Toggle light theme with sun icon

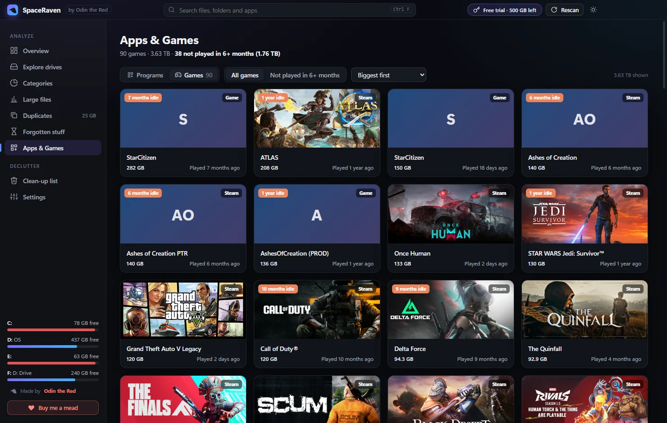[x=593, y=9]
